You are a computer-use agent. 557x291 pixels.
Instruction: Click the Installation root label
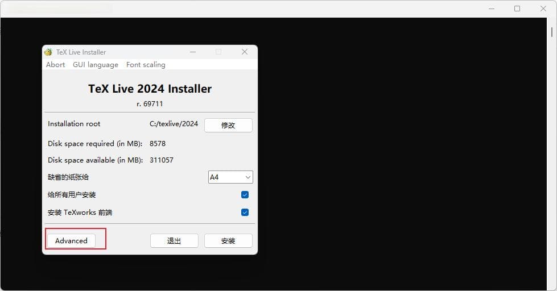[74, 123]
